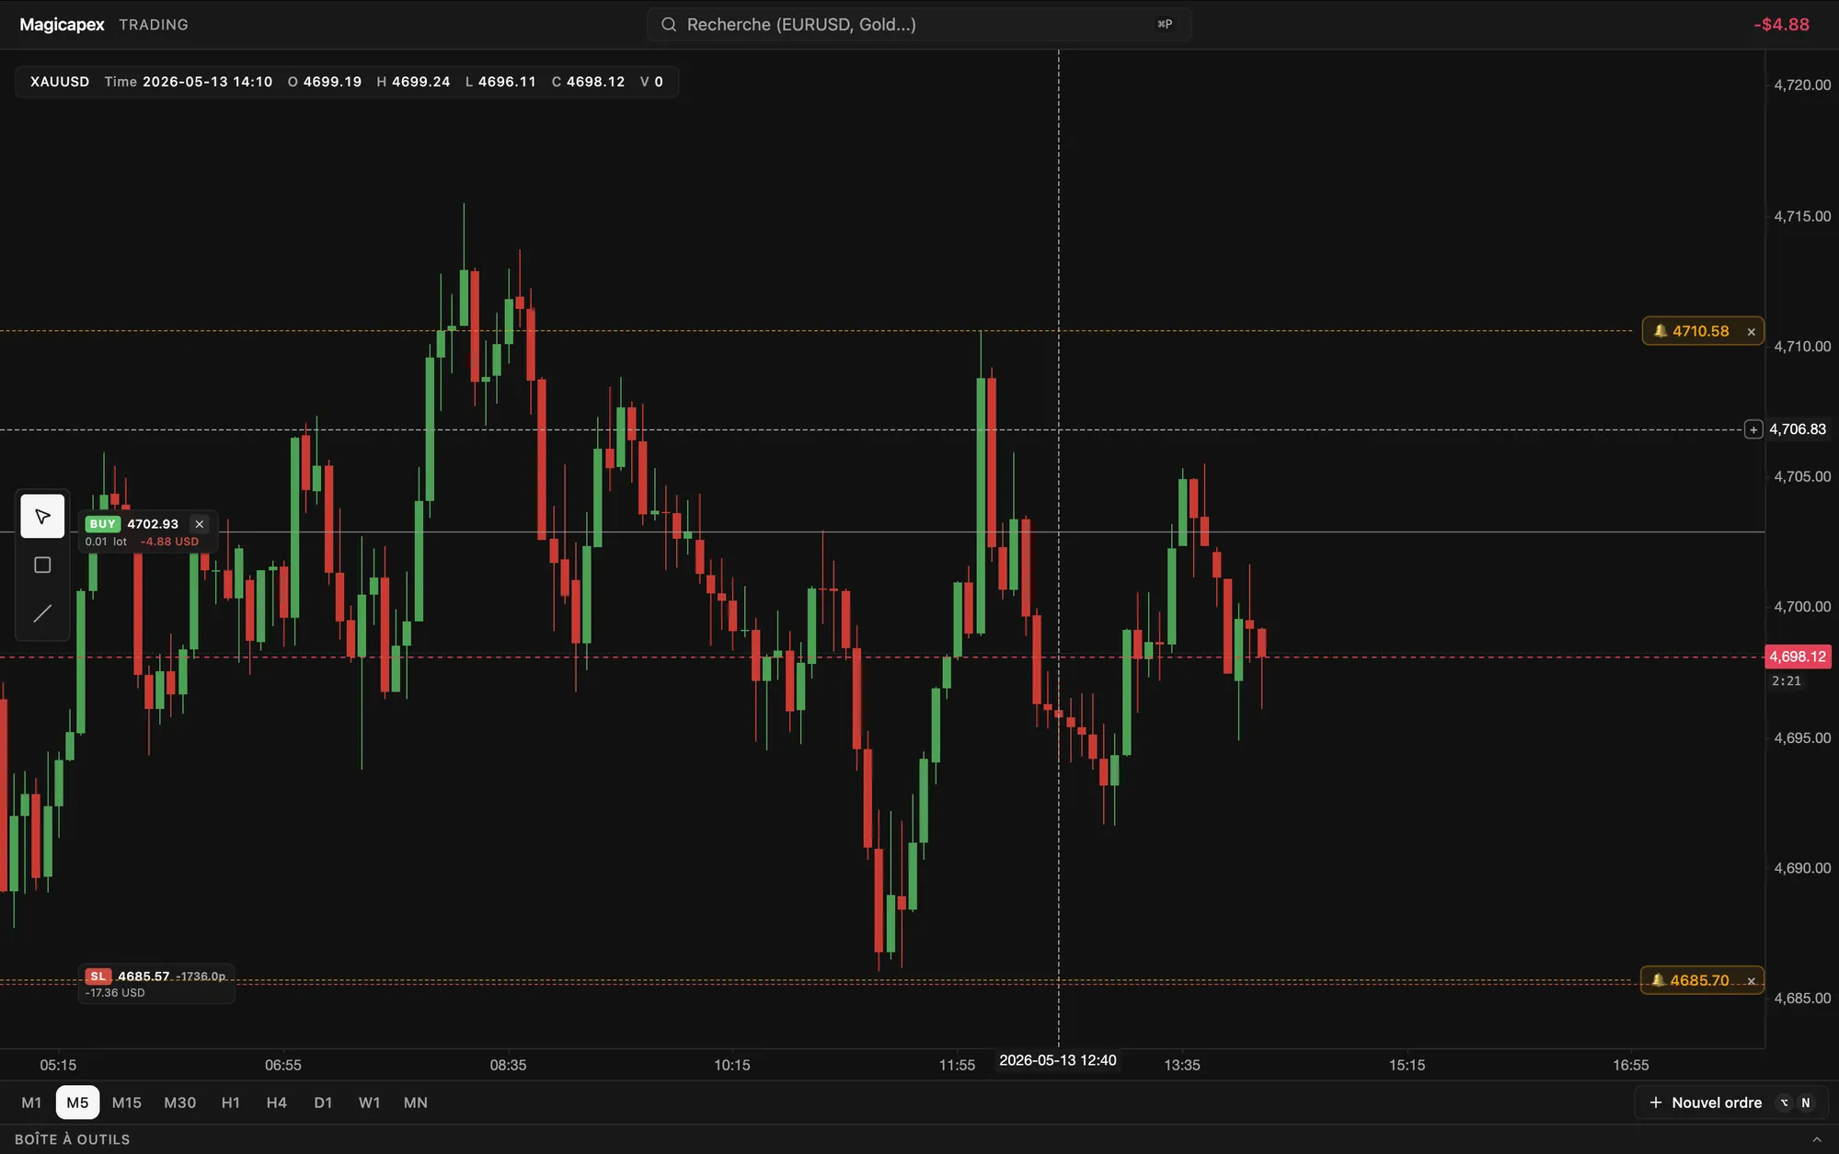Screen dimensions: 1839x1154
Task: Click the 4710.58 alert price tag
Action: click(1701, 331)
